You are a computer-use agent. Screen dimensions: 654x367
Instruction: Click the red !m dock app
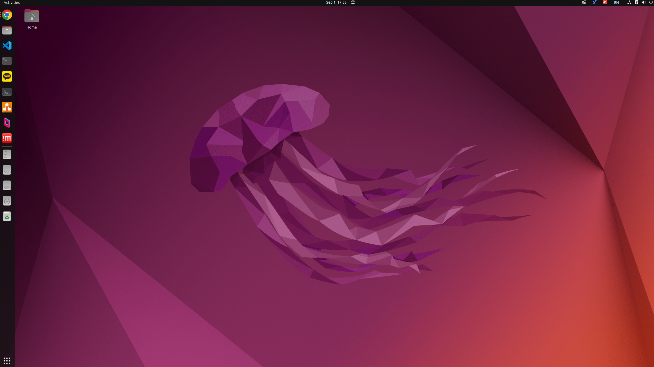7,138
